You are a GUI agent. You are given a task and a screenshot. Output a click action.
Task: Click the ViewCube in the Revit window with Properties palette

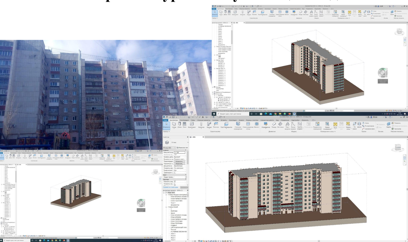click(398, 148)
